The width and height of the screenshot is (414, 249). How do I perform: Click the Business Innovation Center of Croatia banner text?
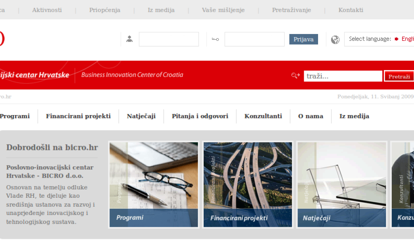pos(132,75)
